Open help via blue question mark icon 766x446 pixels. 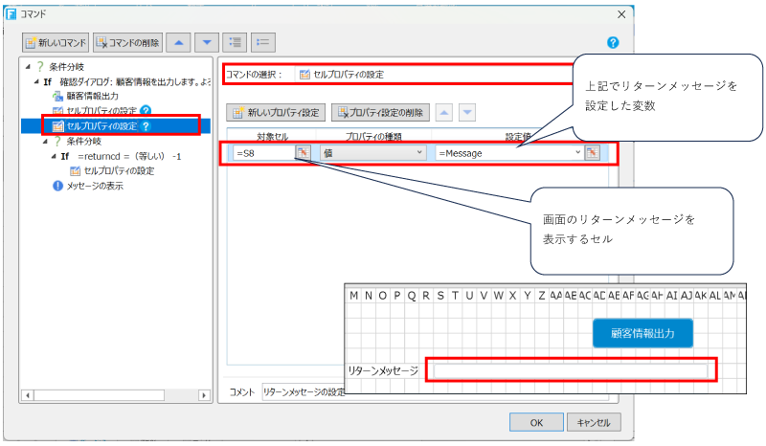point(613,42)
